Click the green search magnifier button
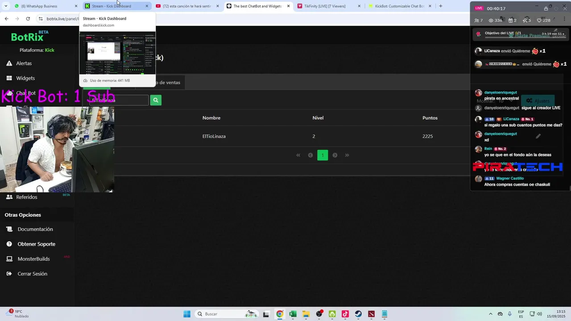Screen dimensions: 571x321 click(x=156, y=100)
